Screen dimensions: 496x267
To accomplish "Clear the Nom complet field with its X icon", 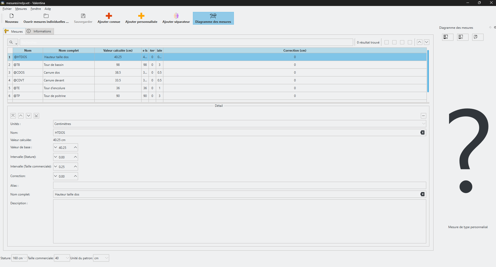I will coord(422,194).
